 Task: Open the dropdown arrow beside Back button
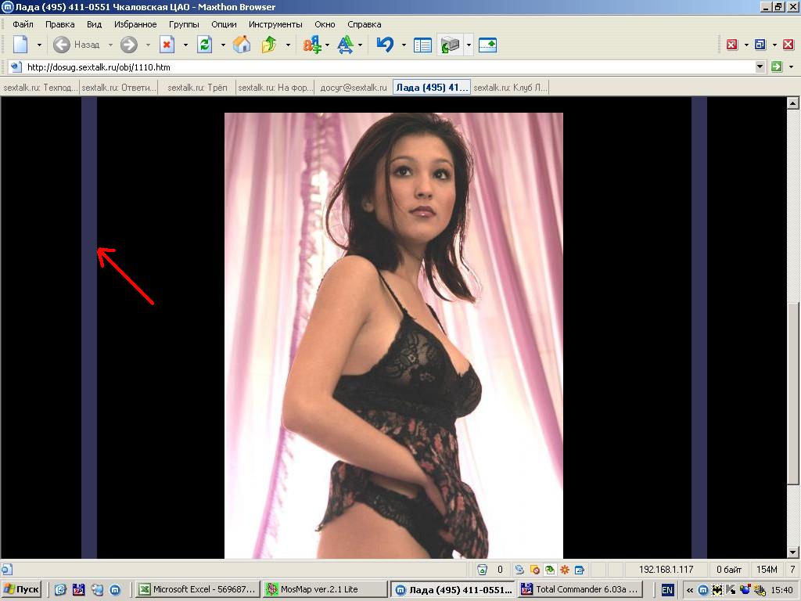(110, 45)
